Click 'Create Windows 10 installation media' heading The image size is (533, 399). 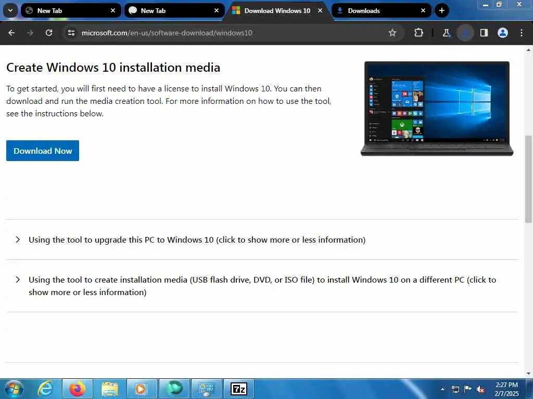point(113,67)
